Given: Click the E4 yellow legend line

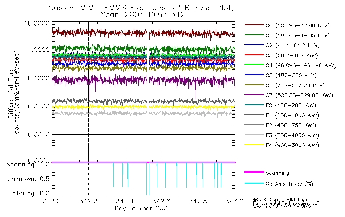Looking at the screenshot, I should pyautogui.click(x=254, y=145).
